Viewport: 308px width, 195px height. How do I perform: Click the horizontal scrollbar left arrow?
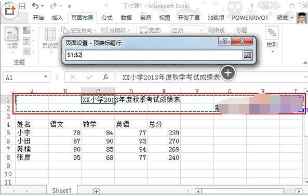[198, 191]
